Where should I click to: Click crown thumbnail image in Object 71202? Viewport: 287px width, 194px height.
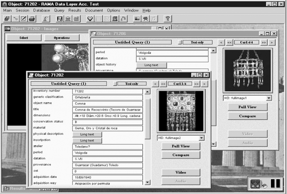tap(181, 111)
